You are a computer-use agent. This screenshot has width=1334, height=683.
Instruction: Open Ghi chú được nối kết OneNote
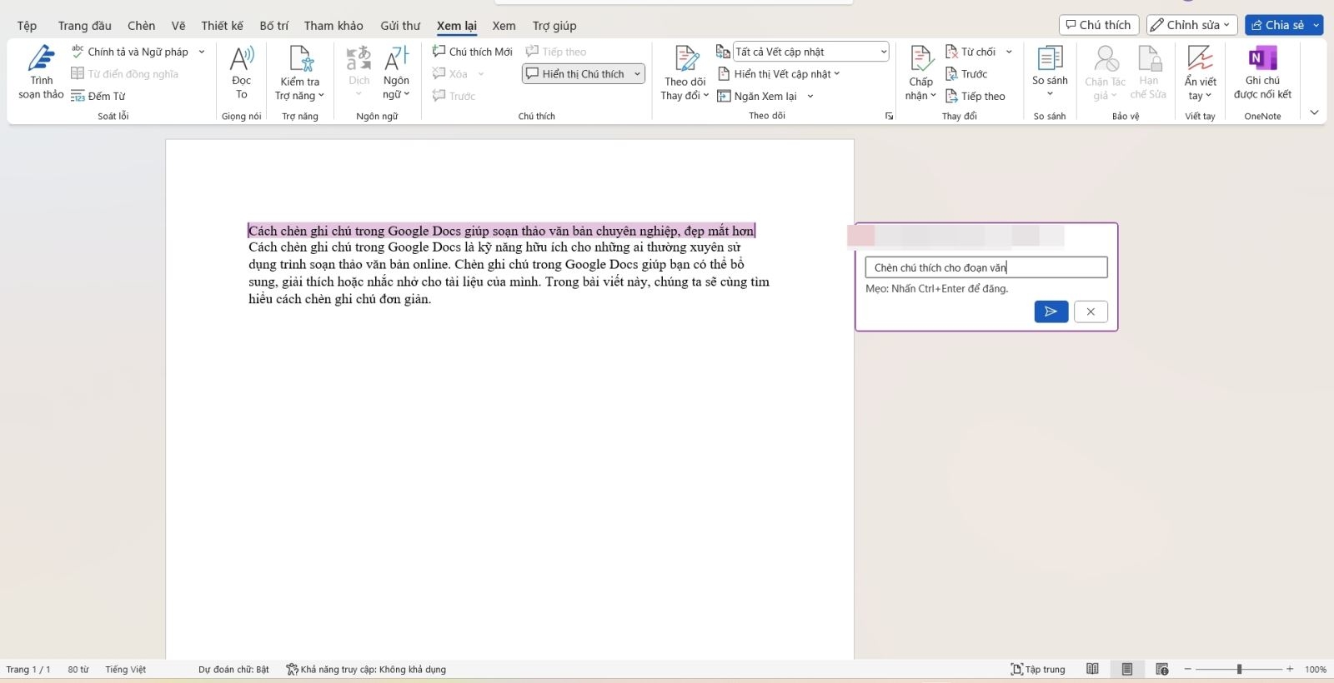coord(1262,72)
